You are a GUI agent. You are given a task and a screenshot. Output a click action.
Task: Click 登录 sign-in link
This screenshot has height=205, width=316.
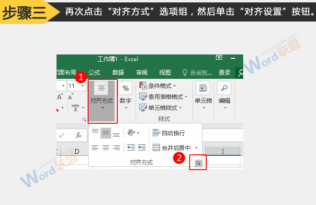225,73
